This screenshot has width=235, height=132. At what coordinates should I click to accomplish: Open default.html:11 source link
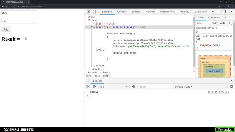[218, 92]
